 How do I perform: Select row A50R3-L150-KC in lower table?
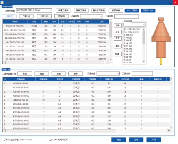click(86, 100)
